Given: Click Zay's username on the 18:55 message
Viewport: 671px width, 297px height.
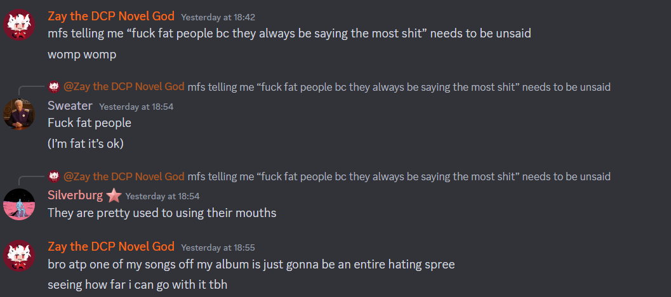Looking at the screenshot, I should [x=110, y=246].
